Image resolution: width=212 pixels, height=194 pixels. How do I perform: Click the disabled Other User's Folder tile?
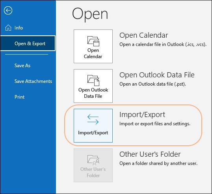tap(93, 165)
